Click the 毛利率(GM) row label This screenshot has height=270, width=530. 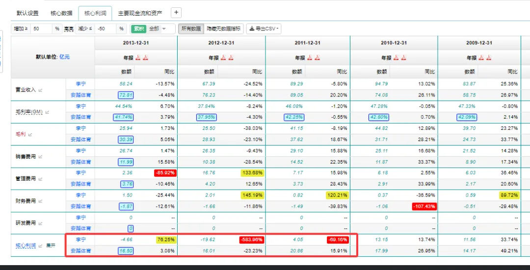29,112
